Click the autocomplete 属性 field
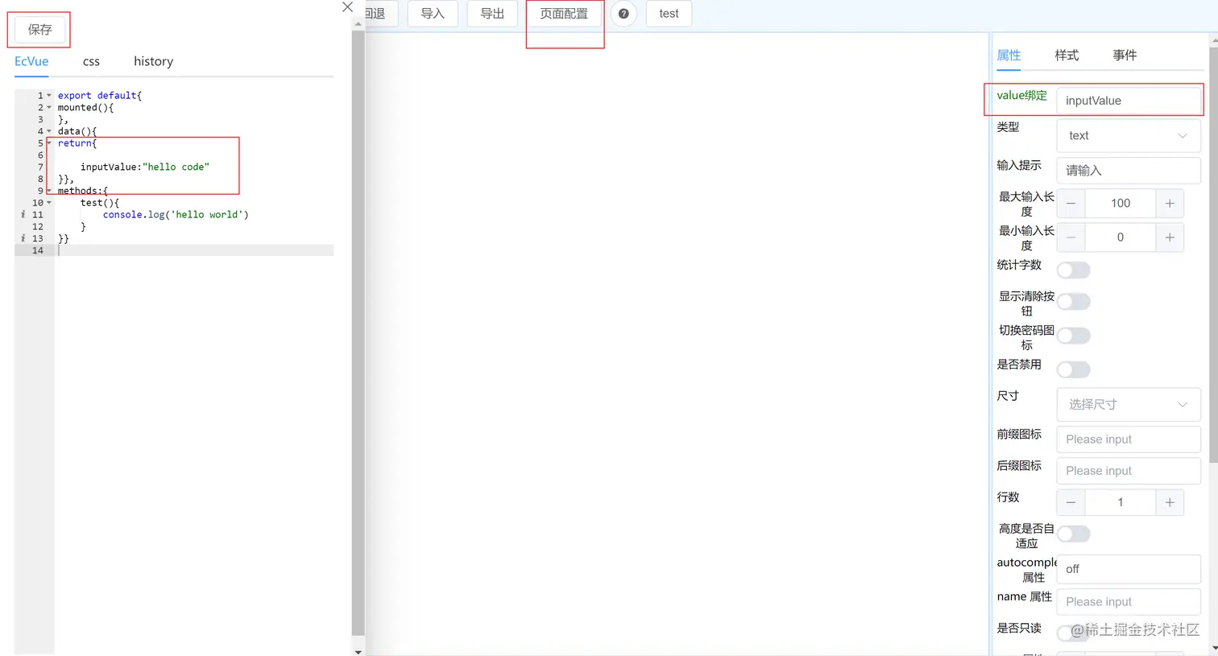Viewport: 1218px width, 656px height. (x=1129, y=568)
